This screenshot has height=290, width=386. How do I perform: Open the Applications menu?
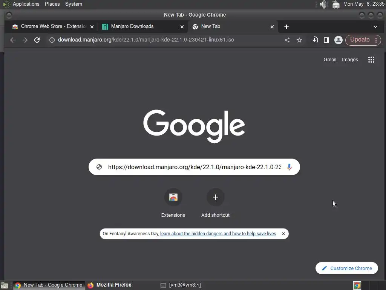point(26,4)
